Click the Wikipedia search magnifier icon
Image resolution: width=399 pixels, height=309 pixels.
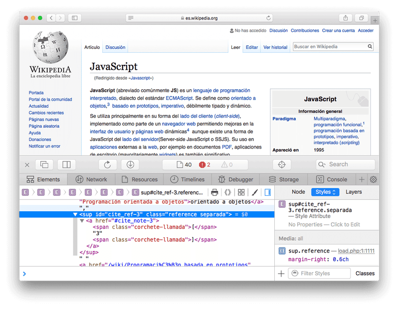[x=370, y=46]
